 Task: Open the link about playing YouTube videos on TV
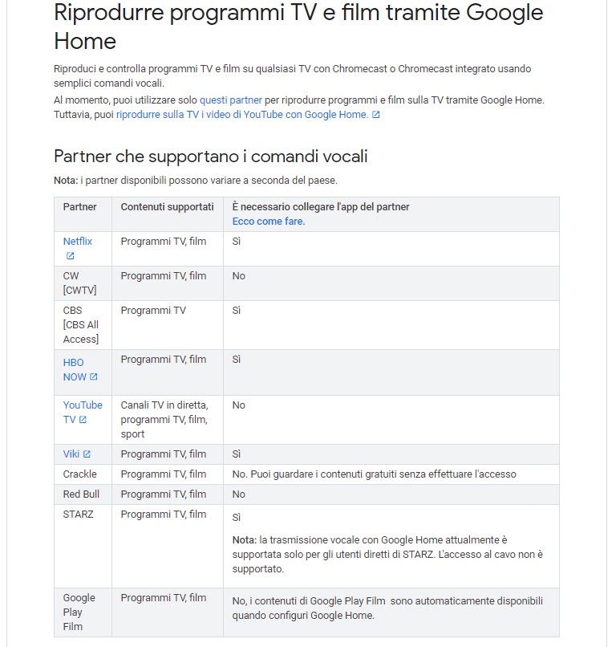[x=241, y=115]
